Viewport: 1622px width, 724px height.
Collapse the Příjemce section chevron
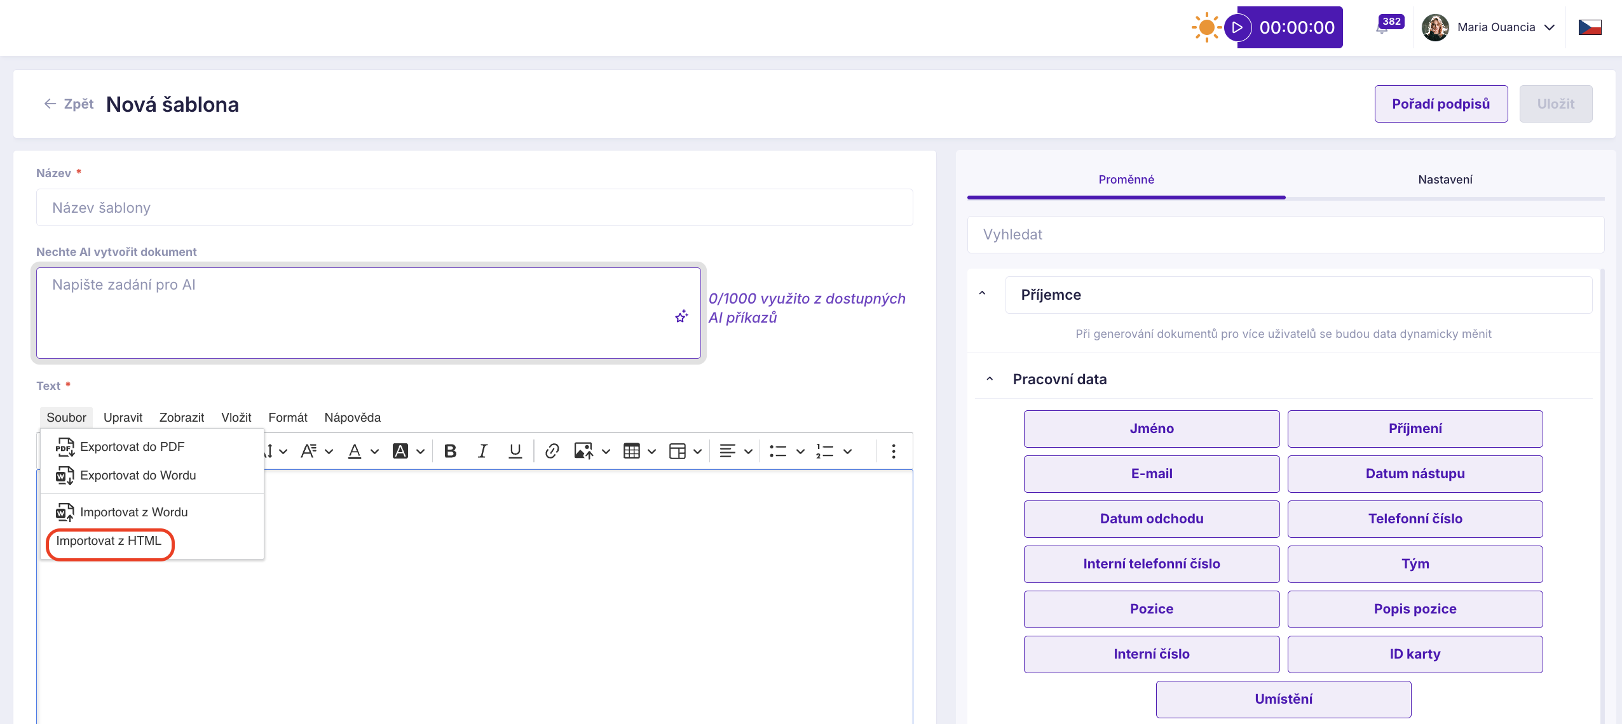click(982, 294)
